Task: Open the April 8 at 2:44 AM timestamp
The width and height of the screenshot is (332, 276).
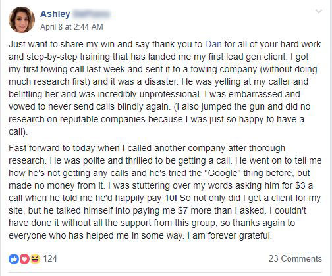Action: (x=72, y=27)
